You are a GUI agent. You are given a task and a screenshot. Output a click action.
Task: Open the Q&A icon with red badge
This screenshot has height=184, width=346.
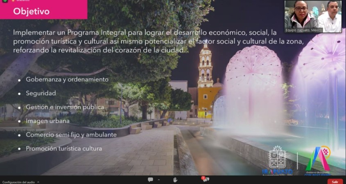tap(205, 180)
